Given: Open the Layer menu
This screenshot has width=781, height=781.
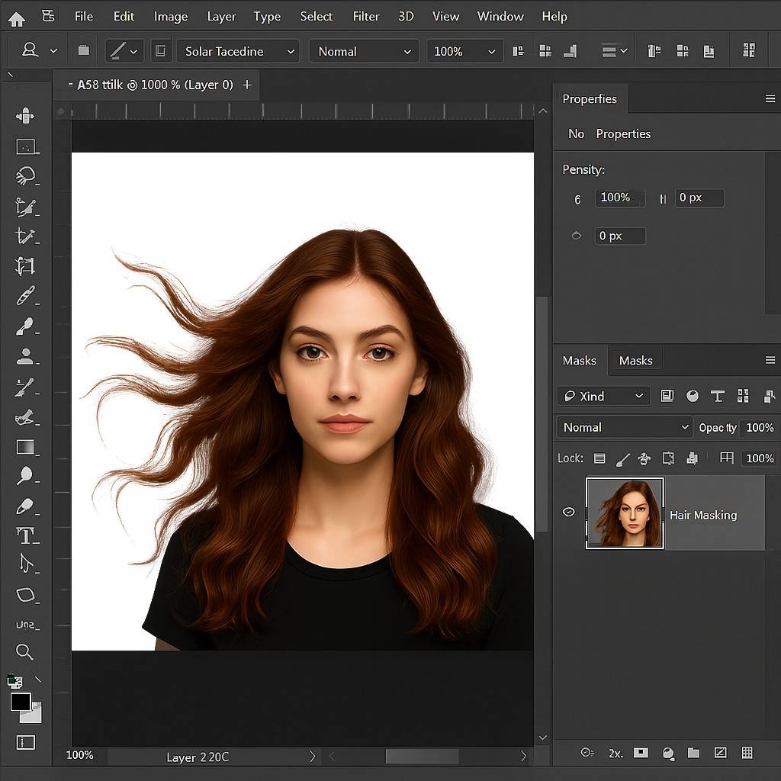Looking at the screenshot, I should tap(221, 17).
